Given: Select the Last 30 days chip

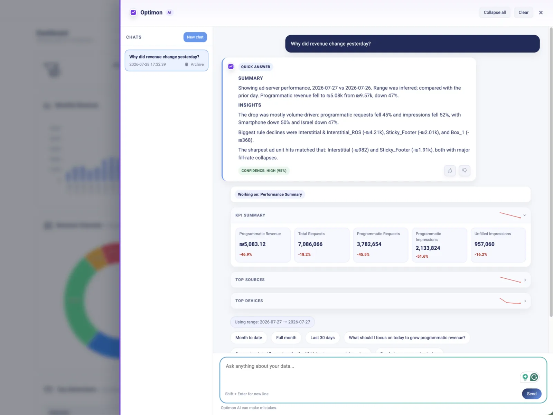Looking at the screenshot, I should [x=322, y=338].
